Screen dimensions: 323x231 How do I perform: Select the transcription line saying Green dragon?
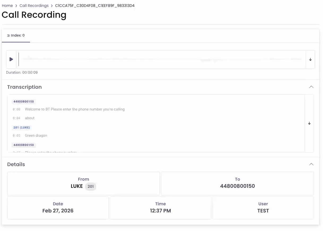pos(36,135)
